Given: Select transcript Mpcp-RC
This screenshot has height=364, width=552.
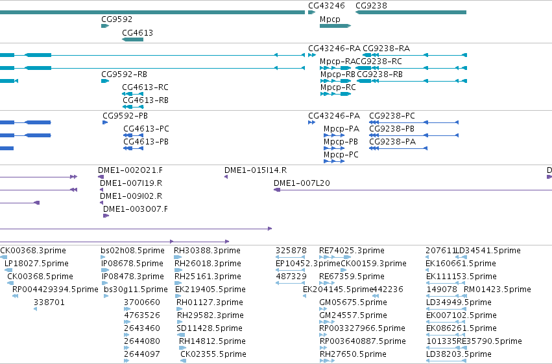Looking at the screenshot, I should pos(338,87).
